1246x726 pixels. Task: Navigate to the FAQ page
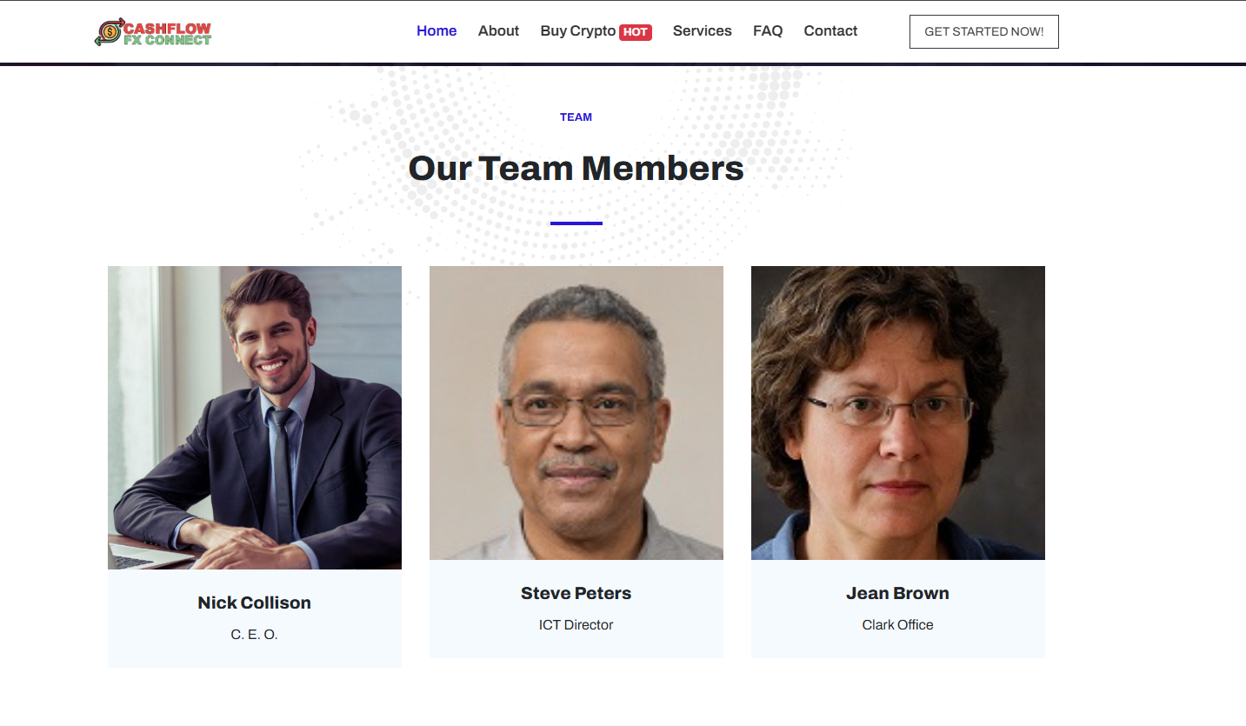point(768,31)
